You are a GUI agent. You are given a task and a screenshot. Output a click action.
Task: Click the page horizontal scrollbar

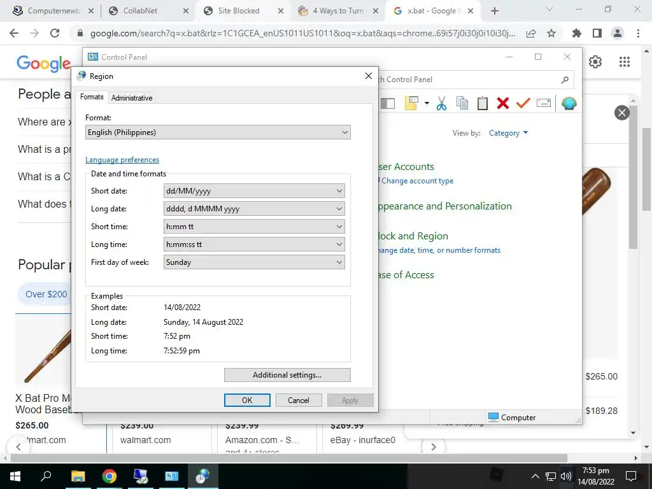[x=289, y=458]
